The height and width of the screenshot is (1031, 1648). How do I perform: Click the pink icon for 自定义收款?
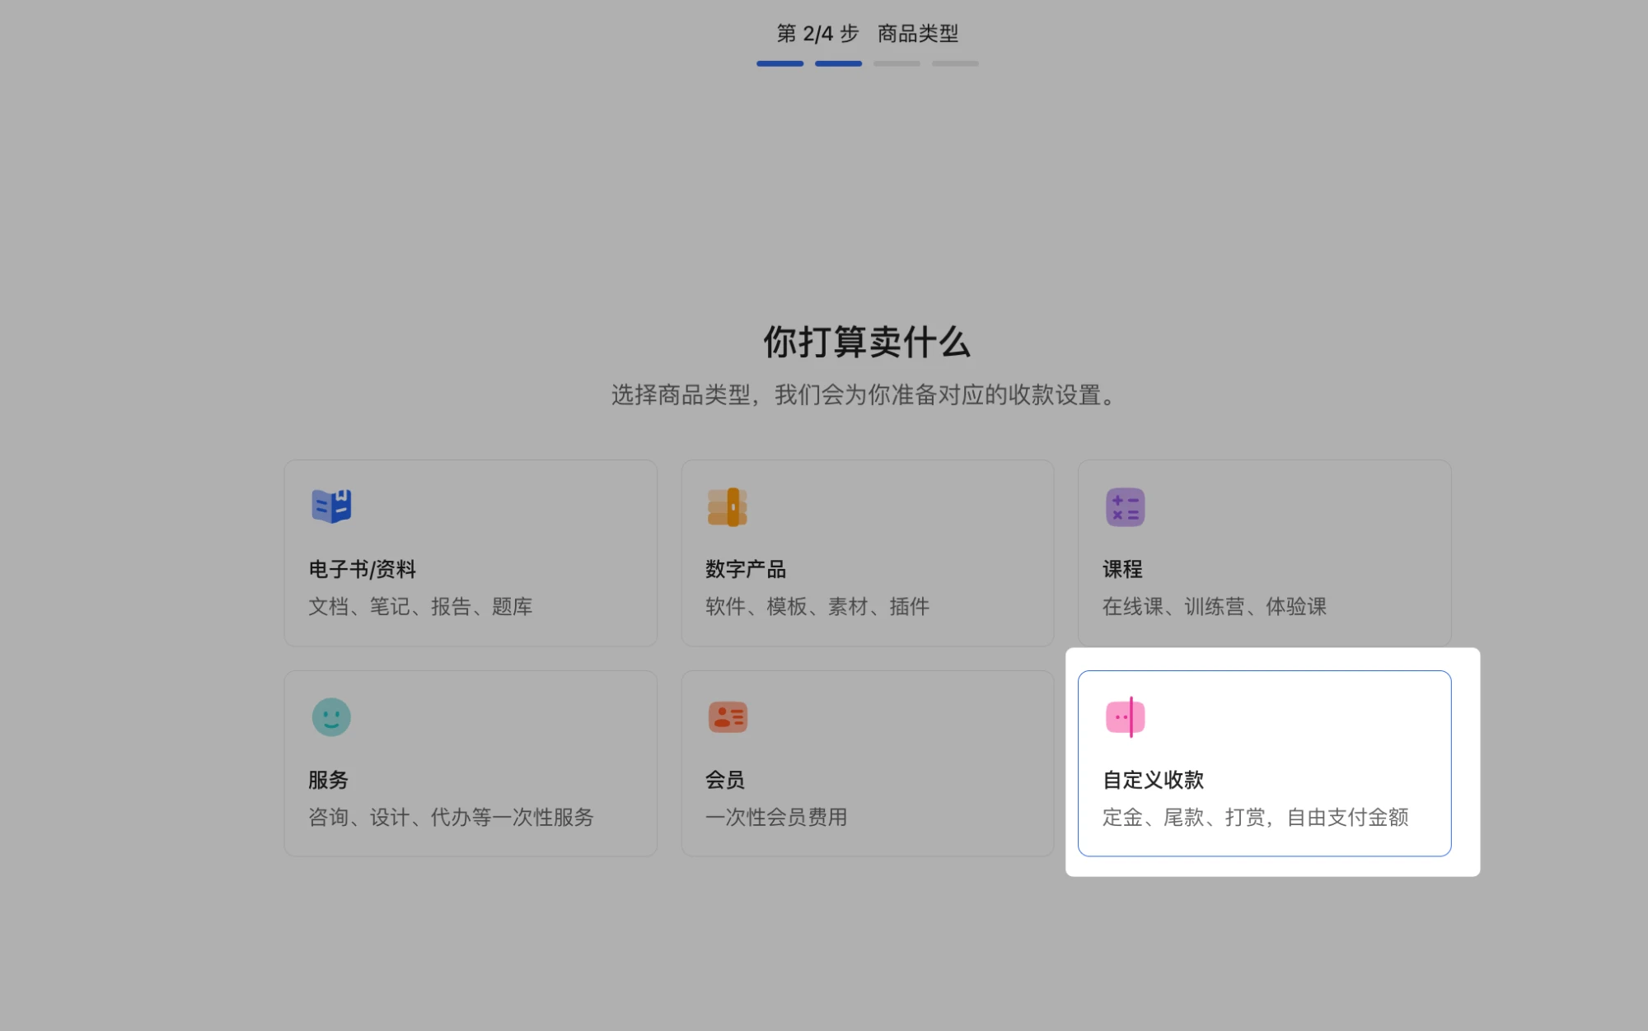coord(1125,717)
